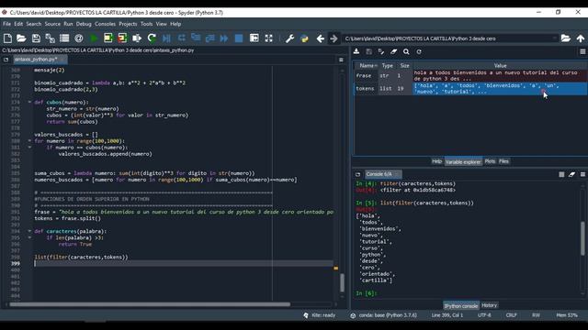588x330 pixels.
Task: Interrupt the console kernel with stop square
Action: (x=561, y=174)
